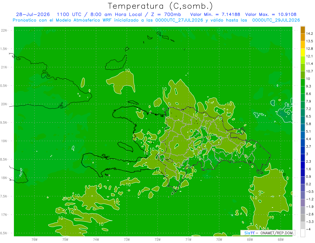This screenshot has width=315, height=243.
Task: Click the "Temperatura (C,somb.)" map title
Action: click(x=160, y=6)
